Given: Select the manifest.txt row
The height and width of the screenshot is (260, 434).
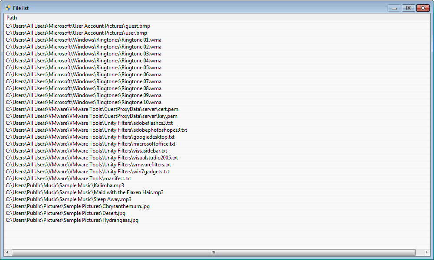Looking at the screenshot, I should [x=217, y=178].
